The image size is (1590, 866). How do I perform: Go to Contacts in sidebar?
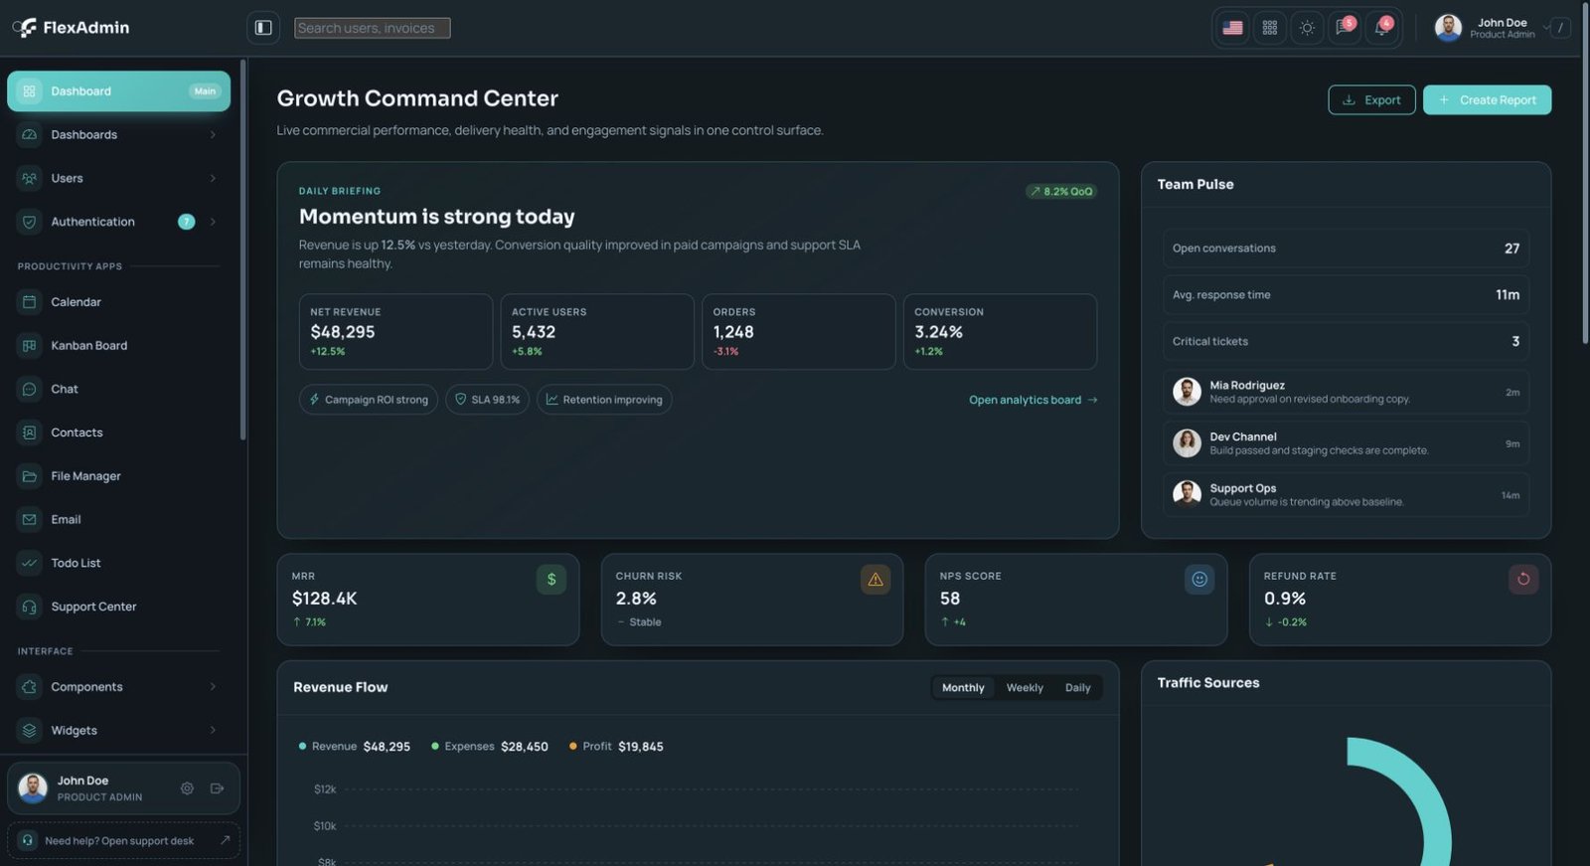point(118,433)
